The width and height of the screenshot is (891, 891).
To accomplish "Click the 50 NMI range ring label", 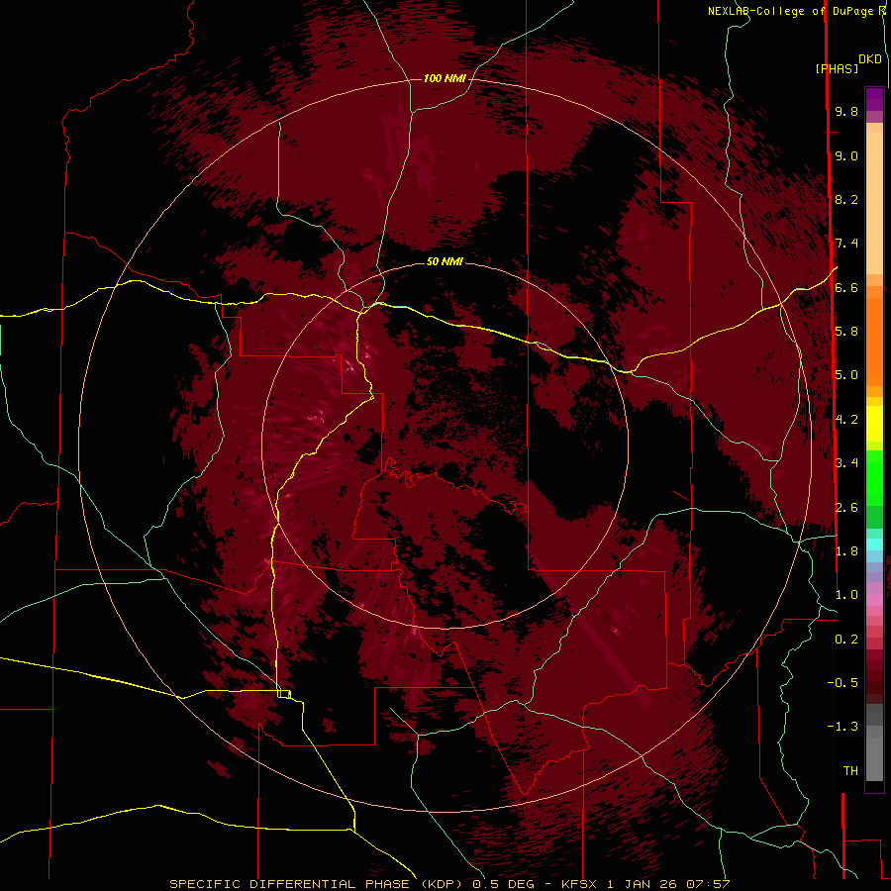I will pos(445,261).
